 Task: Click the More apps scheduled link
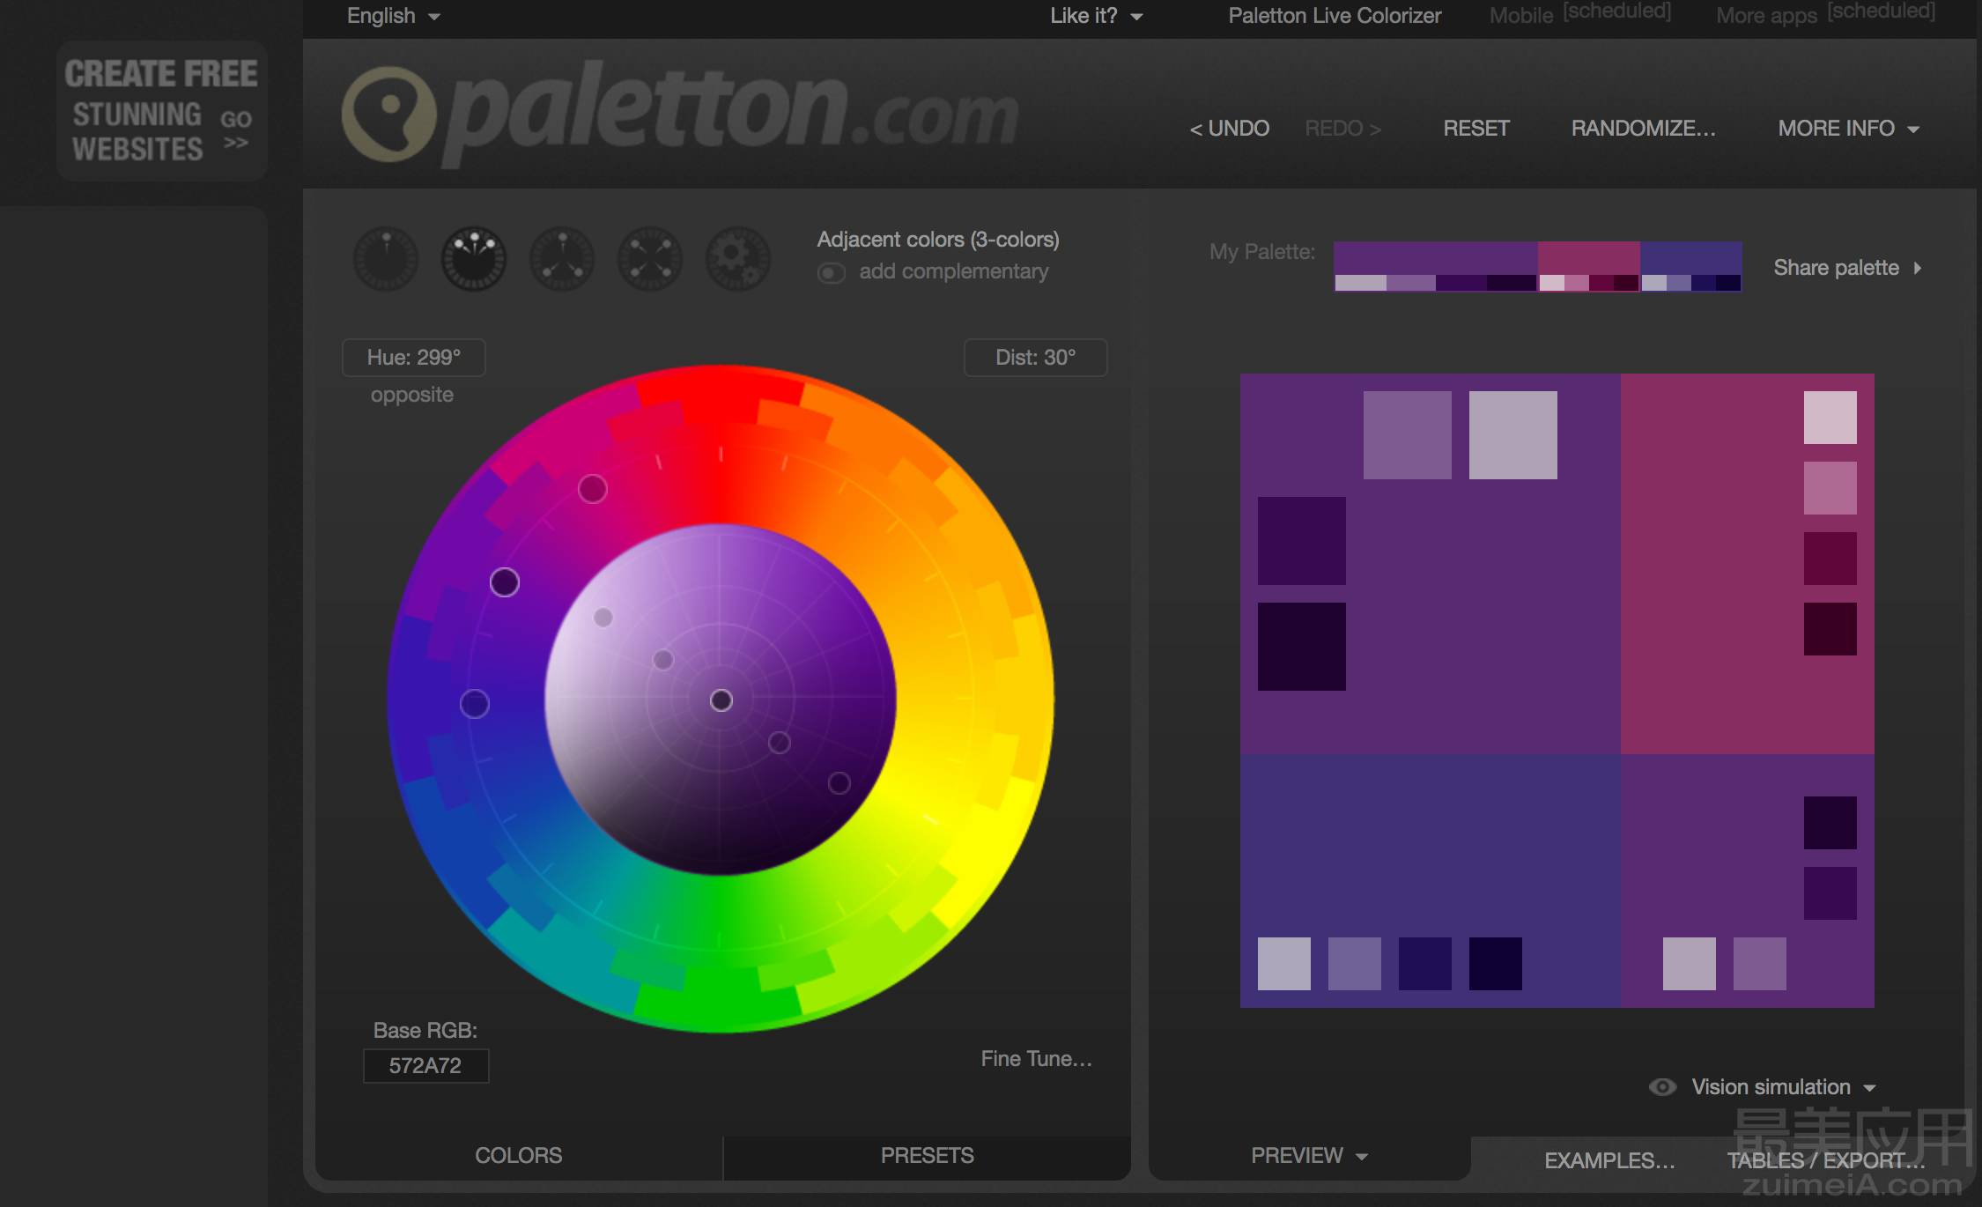coord(1825,14)
